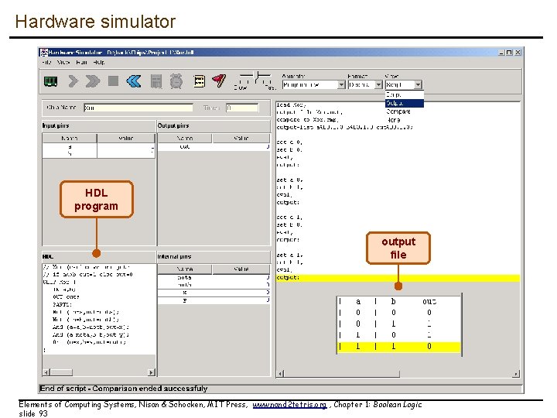Screen dimensions: 557x418
Task: Click HDL panel scrollbar left arrow
Action: (46, 372)
